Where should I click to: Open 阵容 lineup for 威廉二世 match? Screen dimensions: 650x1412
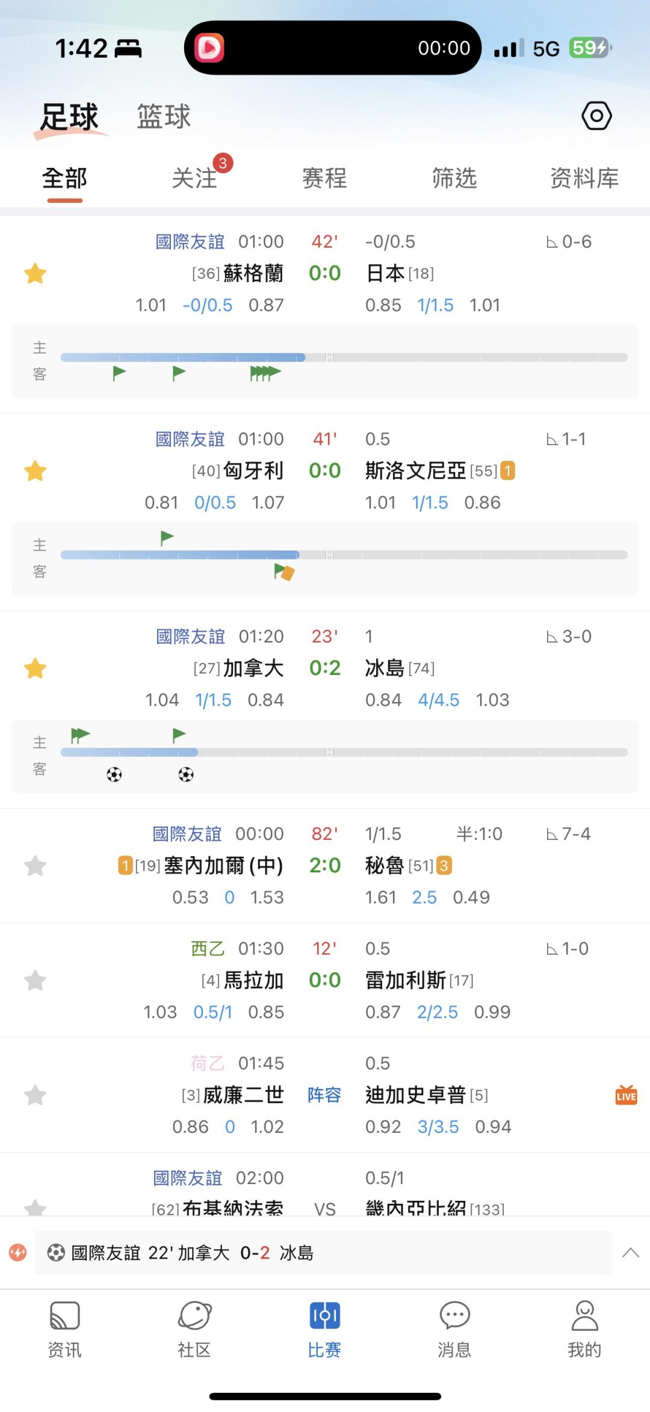[x=324, y=1095]
